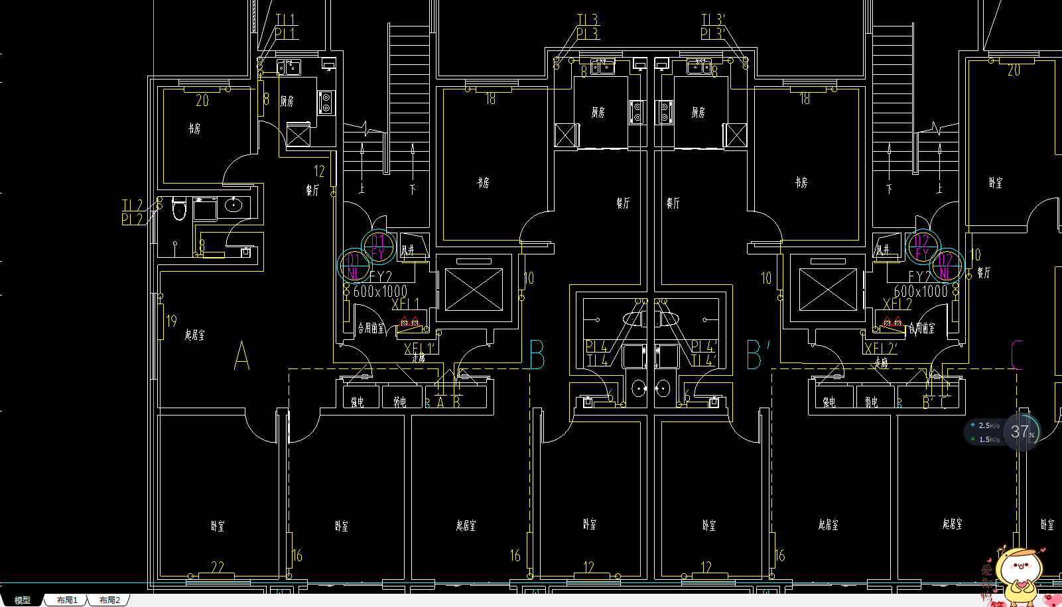Select the 风井 label beside D2 FY
This screenshot has height=607, width=1062.
point(882,250)
